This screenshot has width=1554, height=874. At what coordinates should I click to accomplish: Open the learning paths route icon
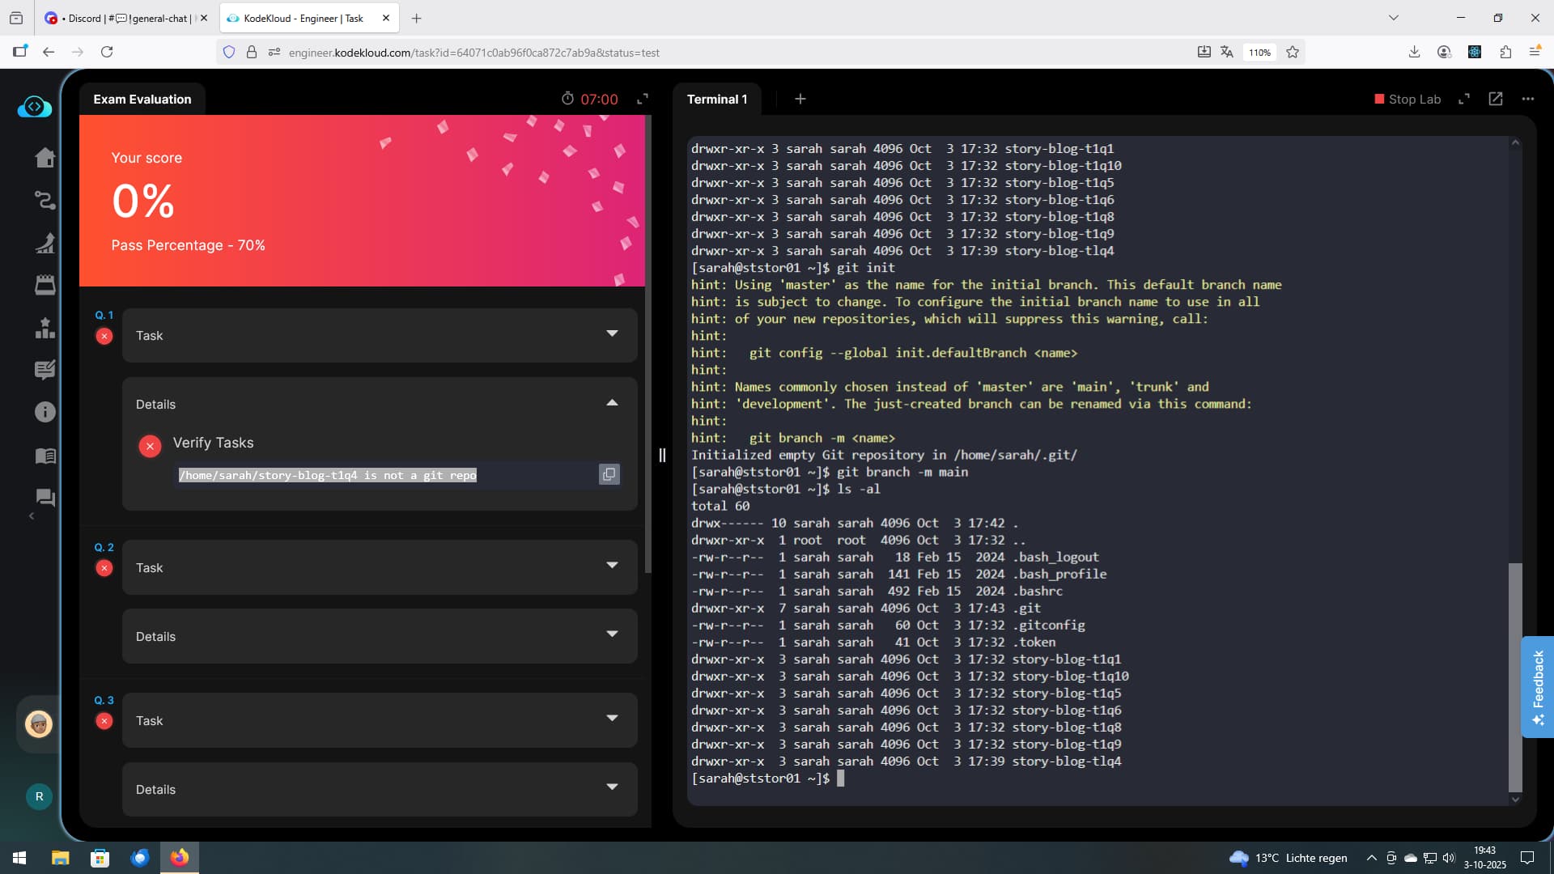point(45,200)
